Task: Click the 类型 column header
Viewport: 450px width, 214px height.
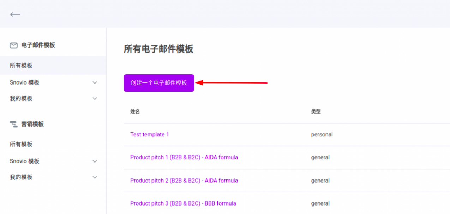Action: (x=316, y=111)
